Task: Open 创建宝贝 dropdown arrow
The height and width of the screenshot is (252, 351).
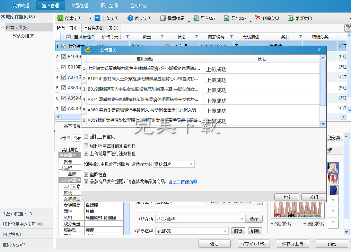Action: [90, 18]
